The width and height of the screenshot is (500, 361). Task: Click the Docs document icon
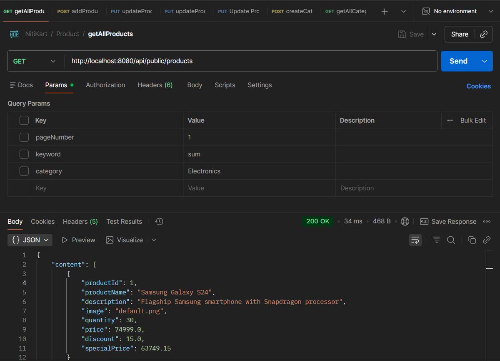pyautogui.click(x=12, y=85)
